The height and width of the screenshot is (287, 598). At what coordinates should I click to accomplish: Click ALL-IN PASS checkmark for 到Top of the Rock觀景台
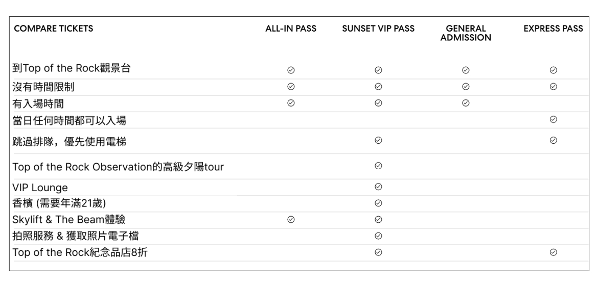(291, 70)
